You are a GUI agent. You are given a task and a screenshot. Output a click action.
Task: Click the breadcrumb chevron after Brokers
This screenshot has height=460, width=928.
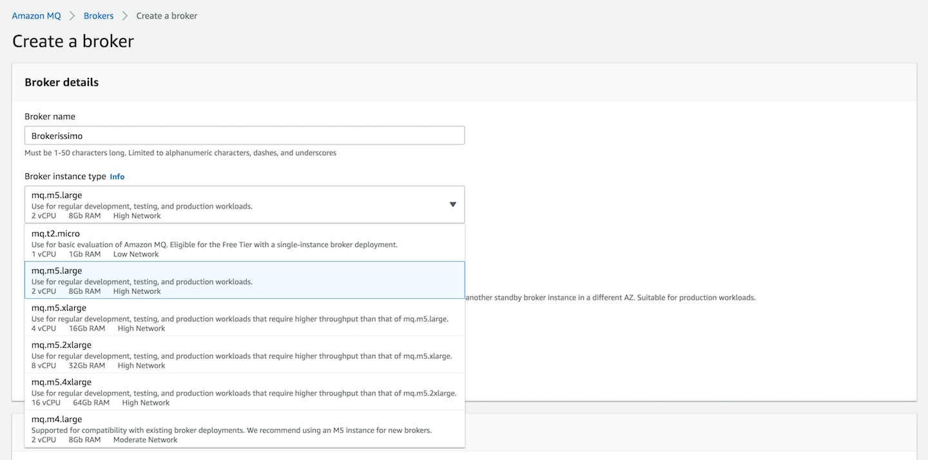125,15
